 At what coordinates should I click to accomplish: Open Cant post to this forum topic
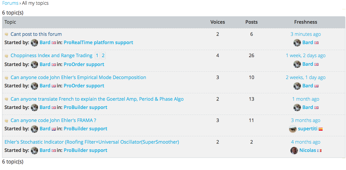coord(36,34)
